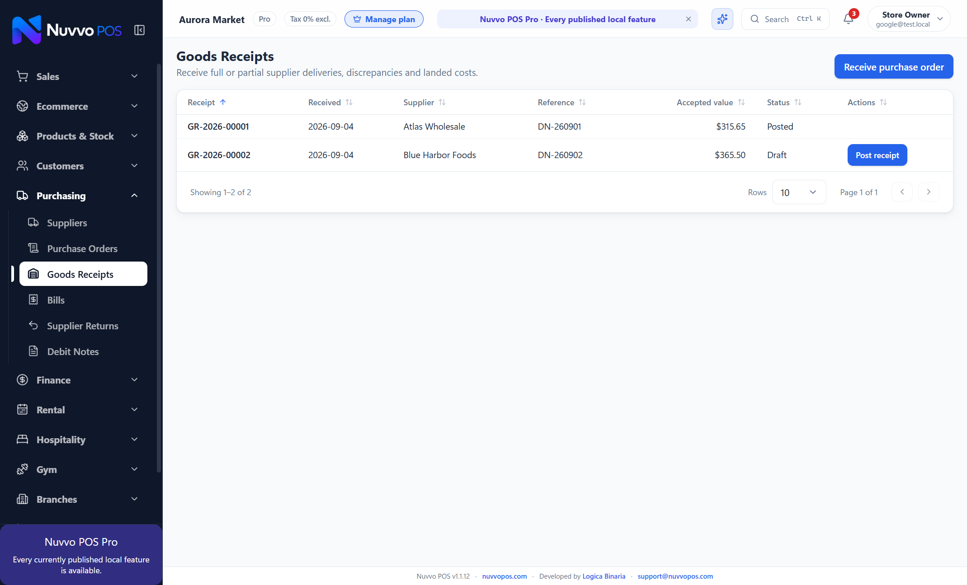Click support@nuvvopos.com email link
The image size is (967, 585).
675,576
